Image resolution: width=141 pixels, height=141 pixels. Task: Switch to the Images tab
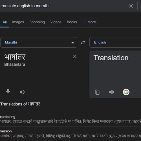[x=18, y=22]
